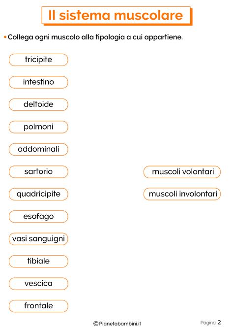Viewport: 233px width, 330px height.
Task: Click the vescica word box
Action: coord(38,284)
